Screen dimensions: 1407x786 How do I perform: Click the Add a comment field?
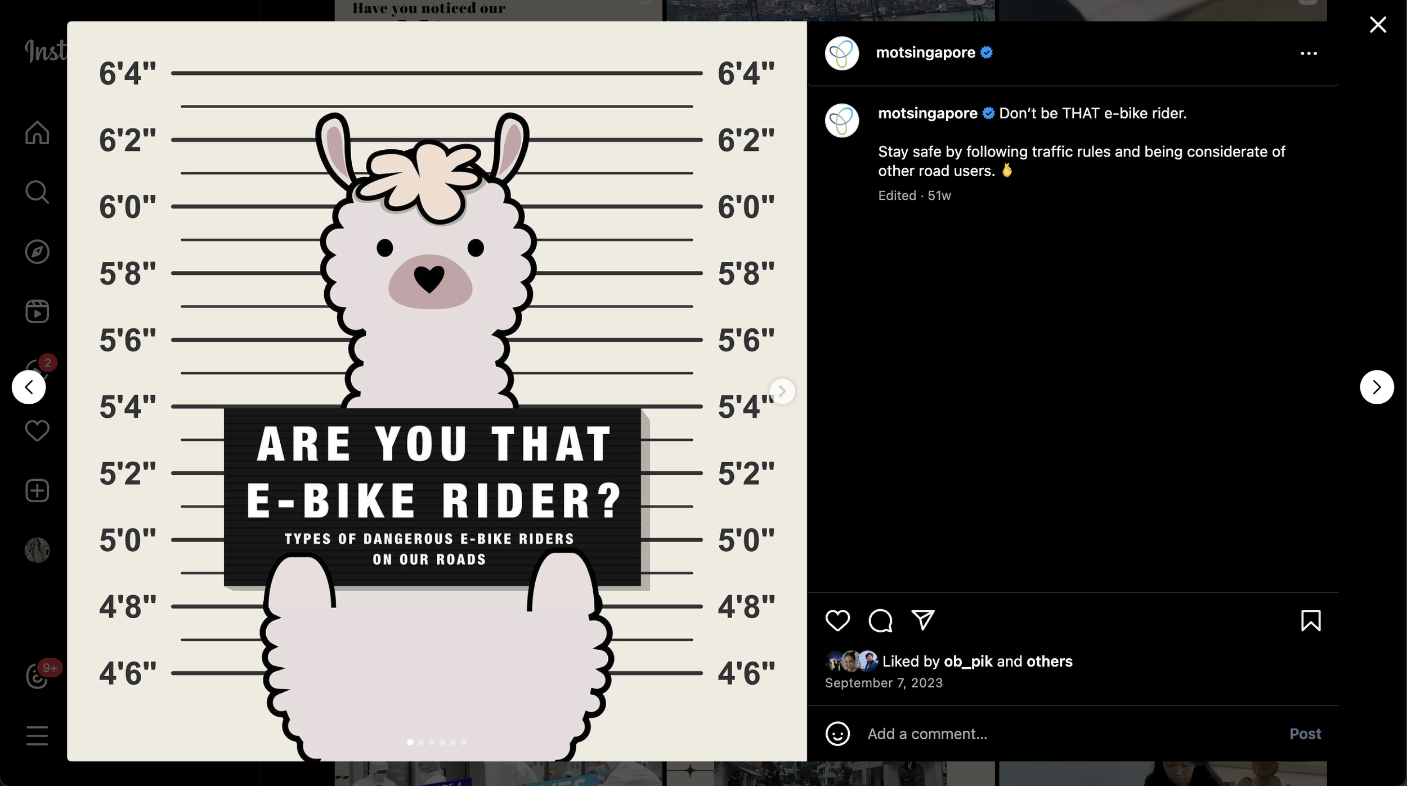coord(1069,734)
